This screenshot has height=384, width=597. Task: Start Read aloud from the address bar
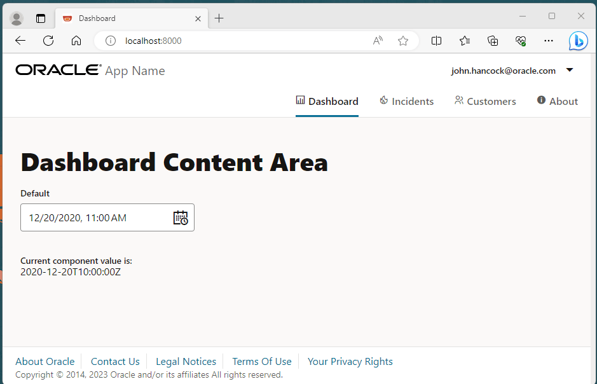(378, 41)
